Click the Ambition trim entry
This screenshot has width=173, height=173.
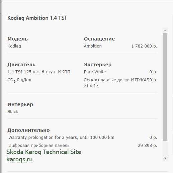(93, 46)
